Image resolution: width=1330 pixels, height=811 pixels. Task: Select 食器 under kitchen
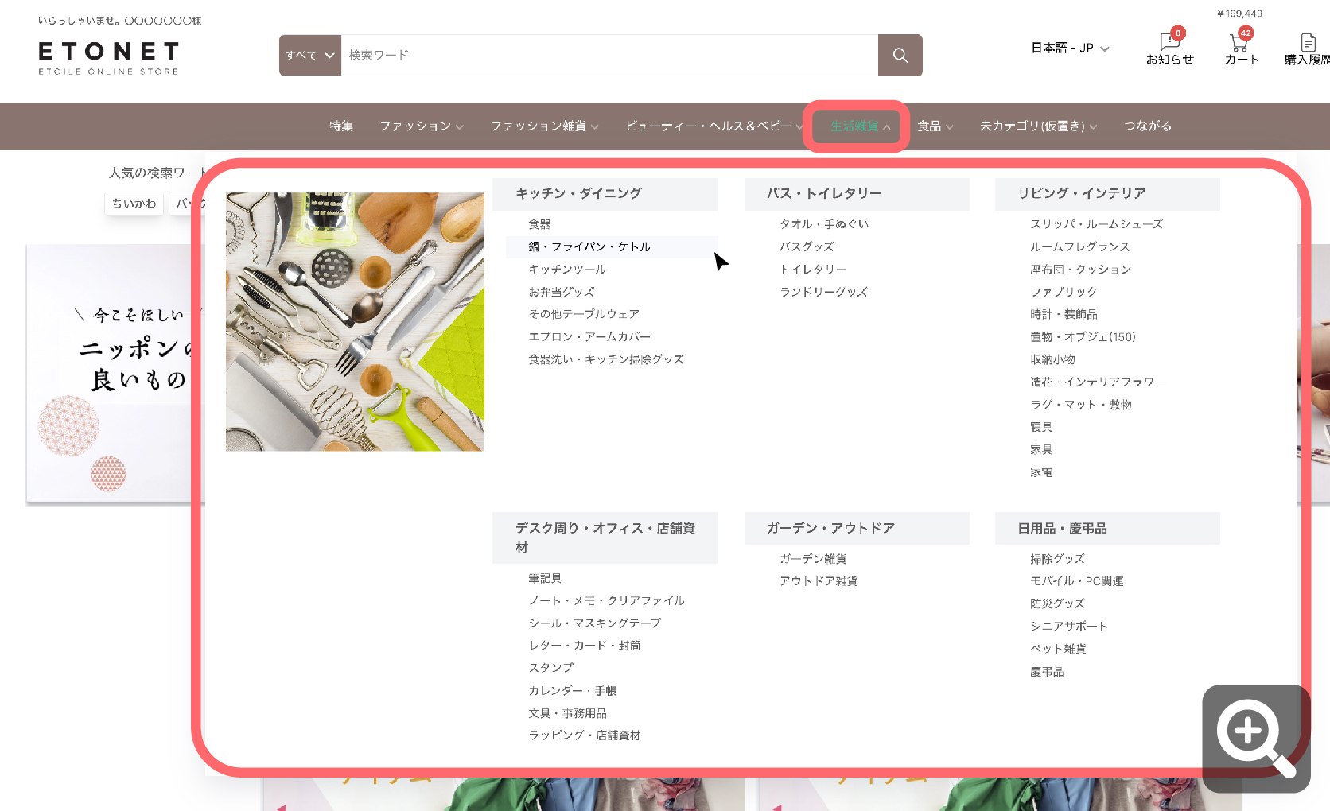tap(539, 224)
